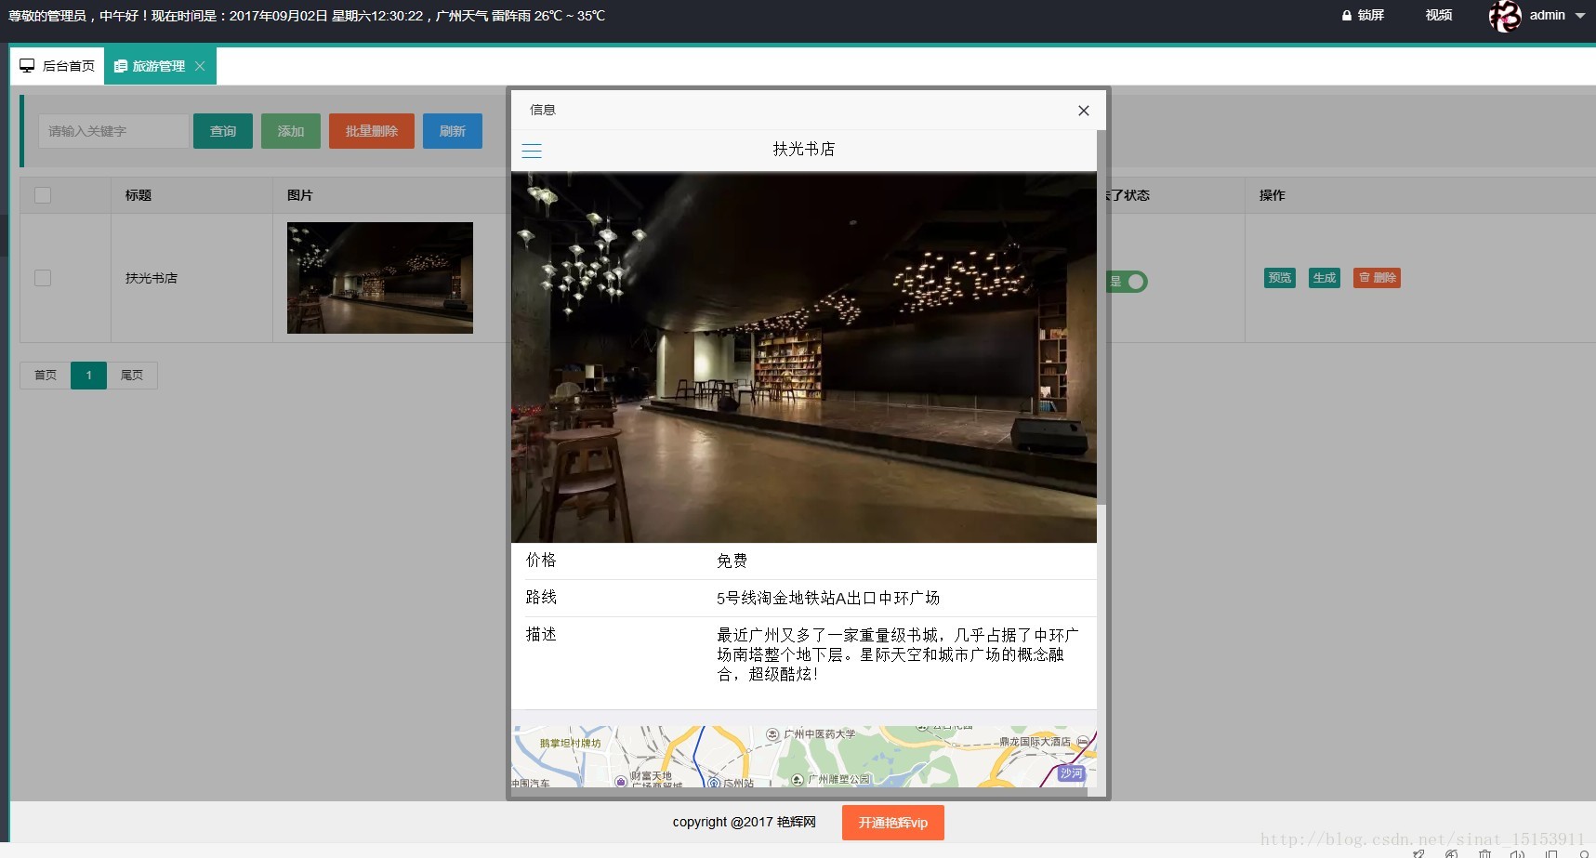The height and width of the screenshot is (858, 1596).
Task: Click the 扶光书店 title cell in table
Action: coord(152,278)
